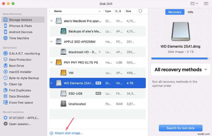Image resolution: width=212 pixels, height=136 pixels.
Task: Open recent session 07.07.2021 - APPLE
Action: point(24,118)
